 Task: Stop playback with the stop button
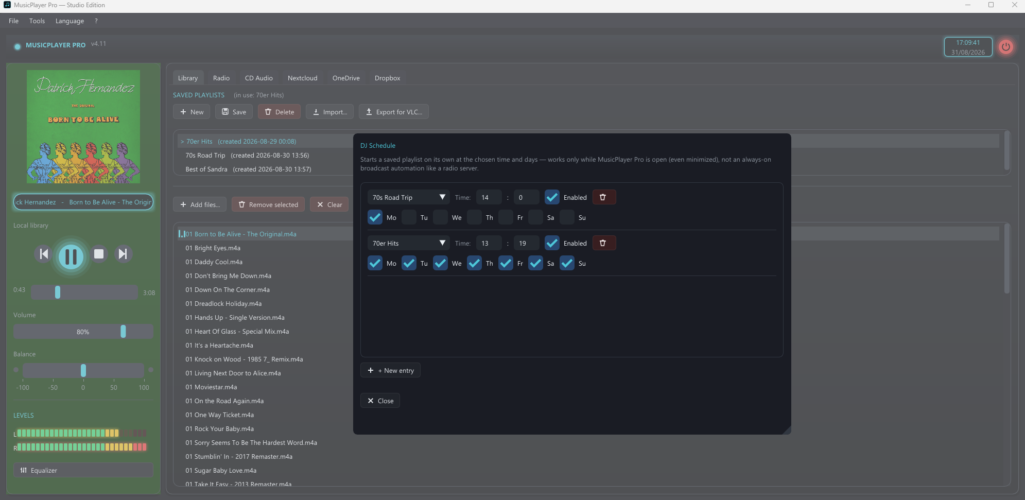99,254
